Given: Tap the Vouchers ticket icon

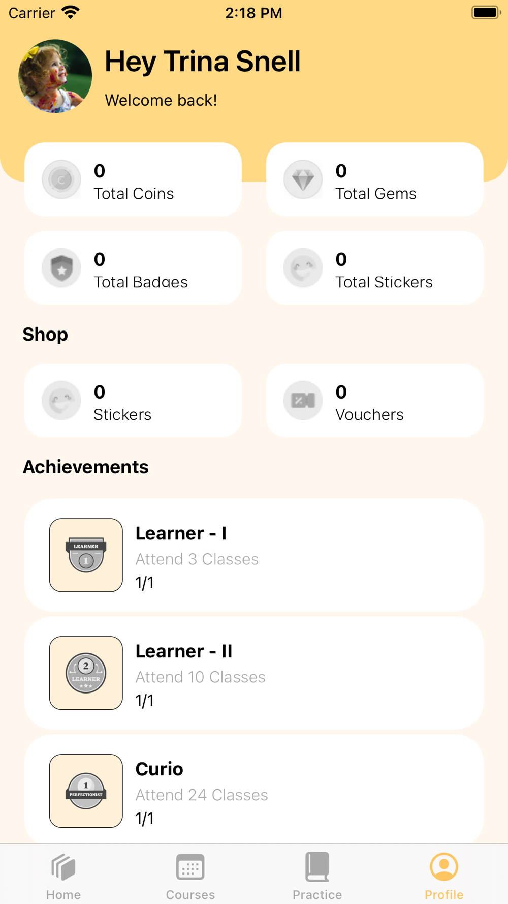Looking at the screenshot, I should (303, 401).
